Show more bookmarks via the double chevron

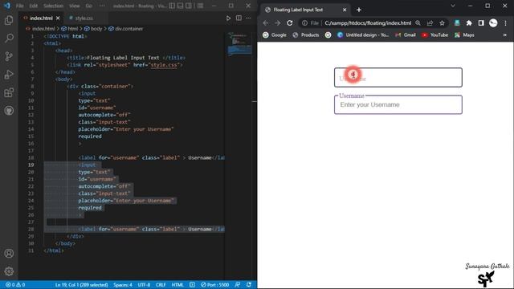(x=505, y=35)
